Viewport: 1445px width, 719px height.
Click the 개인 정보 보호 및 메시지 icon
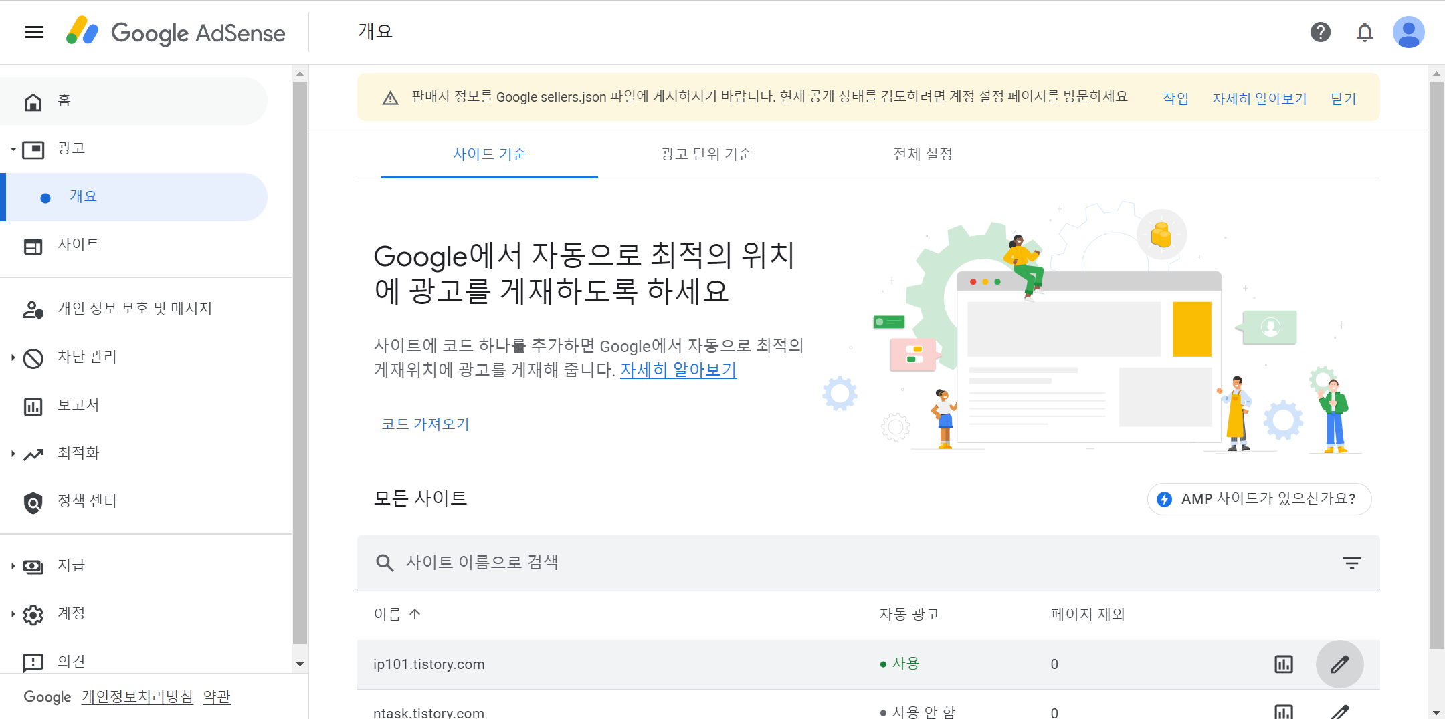33,309
